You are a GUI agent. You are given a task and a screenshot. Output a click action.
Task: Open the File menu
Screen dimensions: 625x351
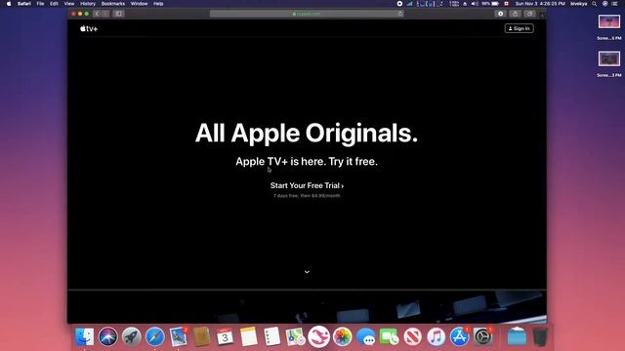coord(40,4)
